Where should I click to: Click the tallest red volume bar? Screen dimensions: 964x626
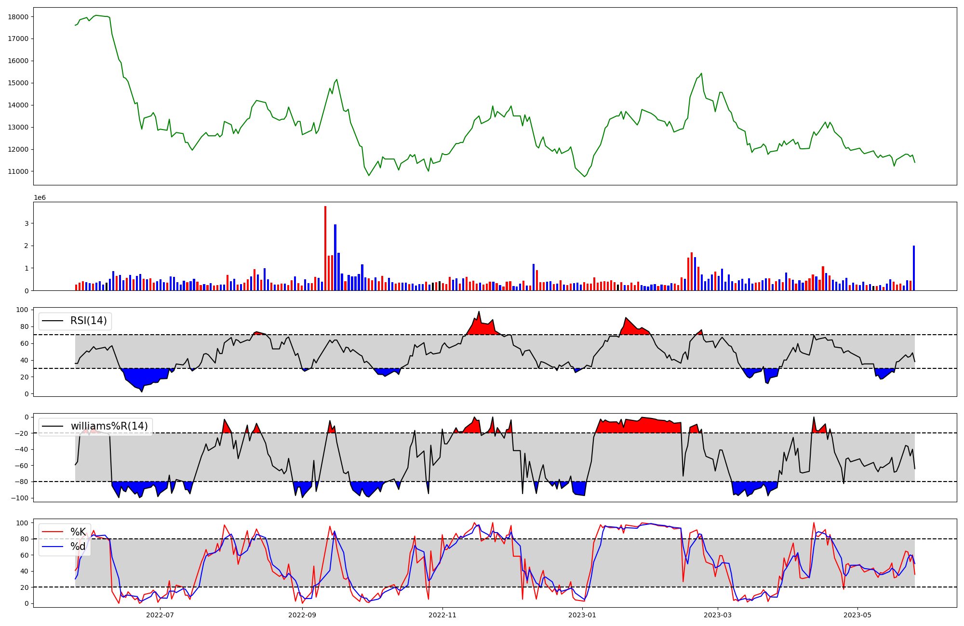click(x=325, y=248)
